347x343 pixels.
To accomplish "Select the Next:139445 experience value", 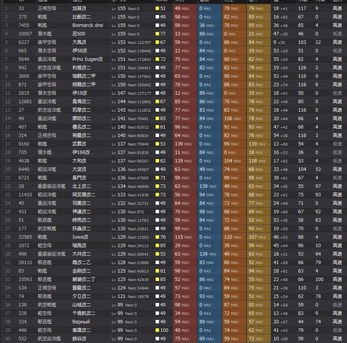I will point(139,51).
